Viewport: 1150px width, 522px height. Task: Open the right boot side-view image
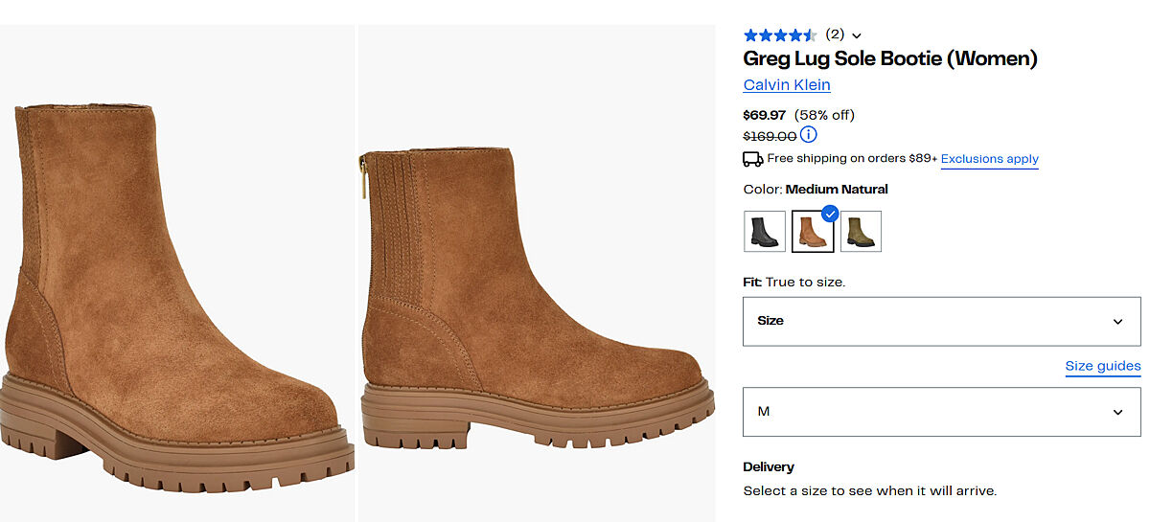(537, 287)
